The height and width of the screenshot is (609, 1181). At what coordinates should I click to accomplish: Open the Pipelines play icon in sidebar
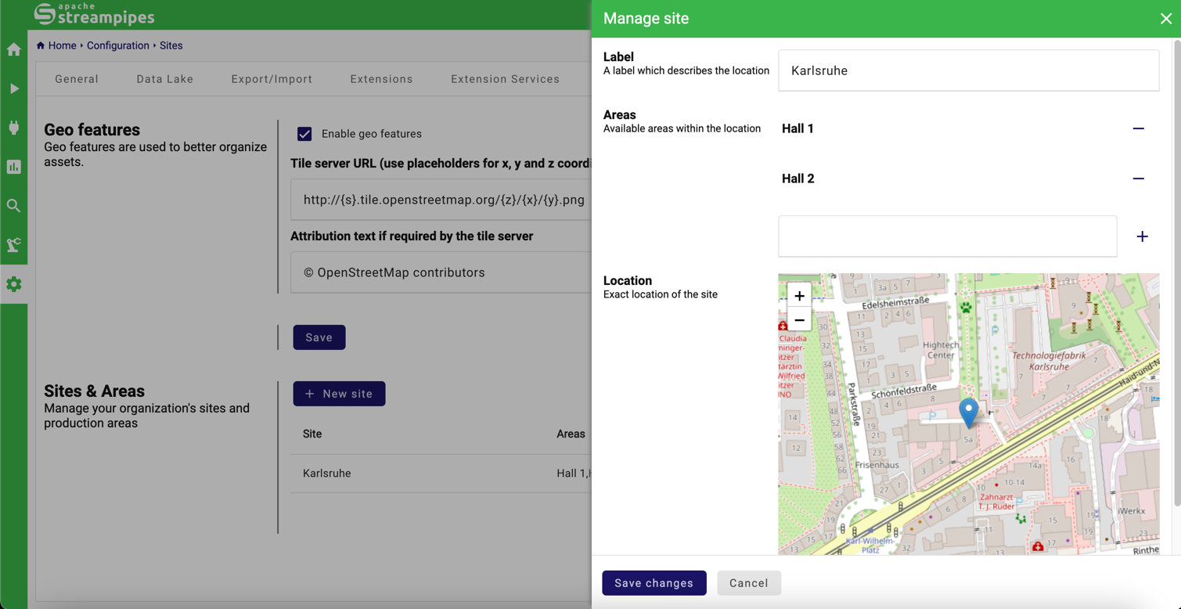[14, 88]
